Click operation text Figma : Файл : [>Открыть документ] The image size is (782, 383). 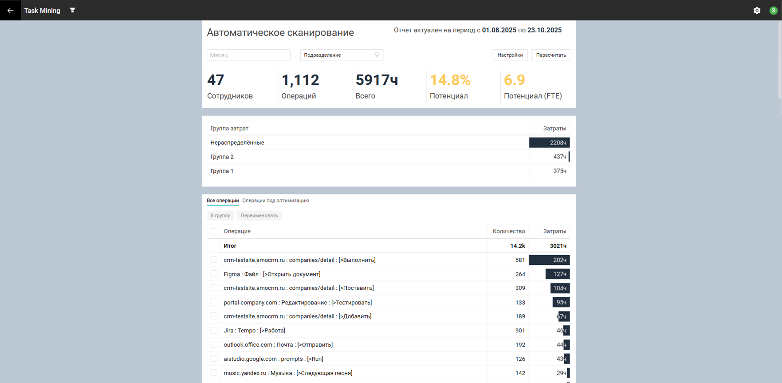(x=272, y=274)
